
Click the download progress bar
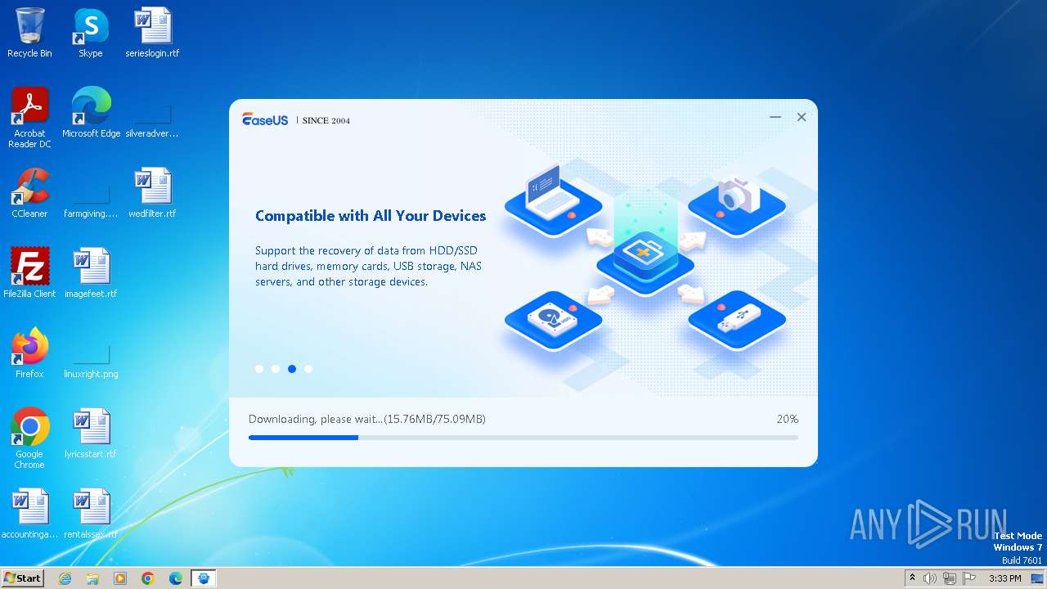(x=523, y=438)
